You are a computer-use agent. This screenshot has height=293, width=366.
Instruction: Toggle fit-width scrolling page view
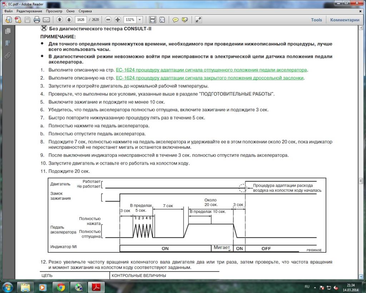(x=153, y=20)
